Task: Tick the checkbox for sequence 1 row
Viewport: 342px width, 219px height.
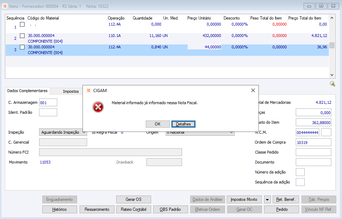Action: point(22,25)
